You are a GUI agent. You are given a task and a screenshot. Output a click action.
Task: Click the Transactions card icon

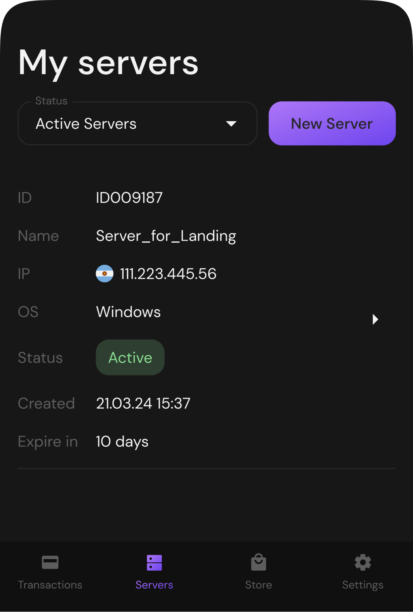(50, 562)
